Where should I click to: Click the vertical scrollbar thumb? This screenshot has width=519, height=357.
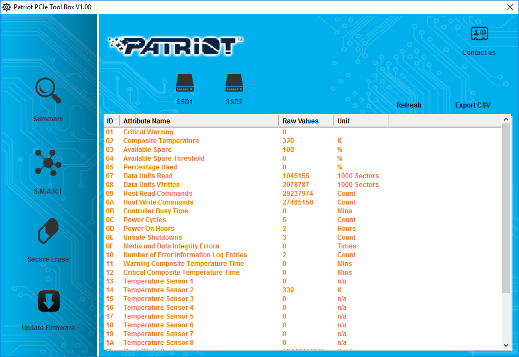pyautogui.click(x=506, y=208)
